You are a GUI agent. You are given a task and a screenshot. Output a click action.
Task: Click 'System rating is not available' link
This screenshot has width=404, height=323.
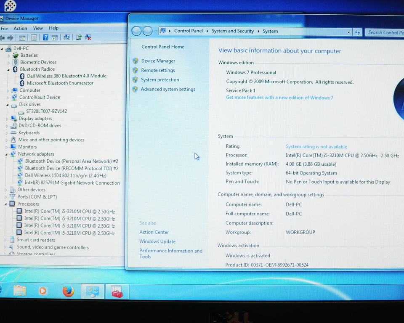tap(316, 146)
